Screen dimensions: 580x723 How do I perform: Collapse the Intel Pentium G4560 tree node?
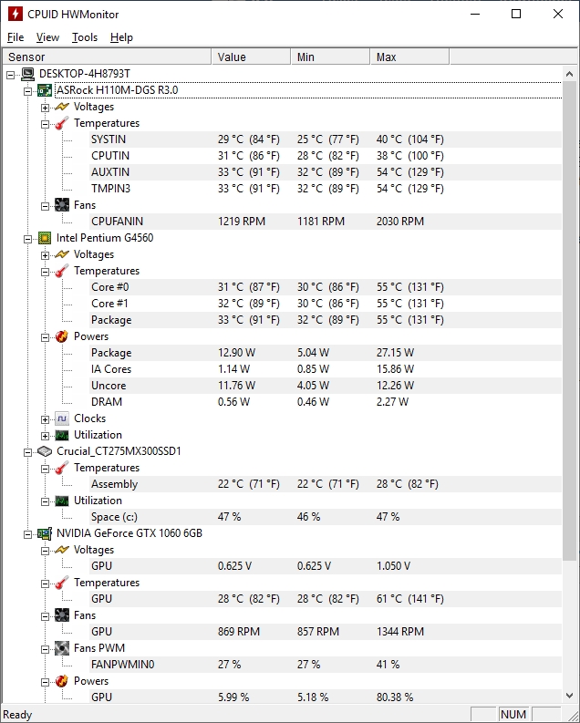(27, 239)
